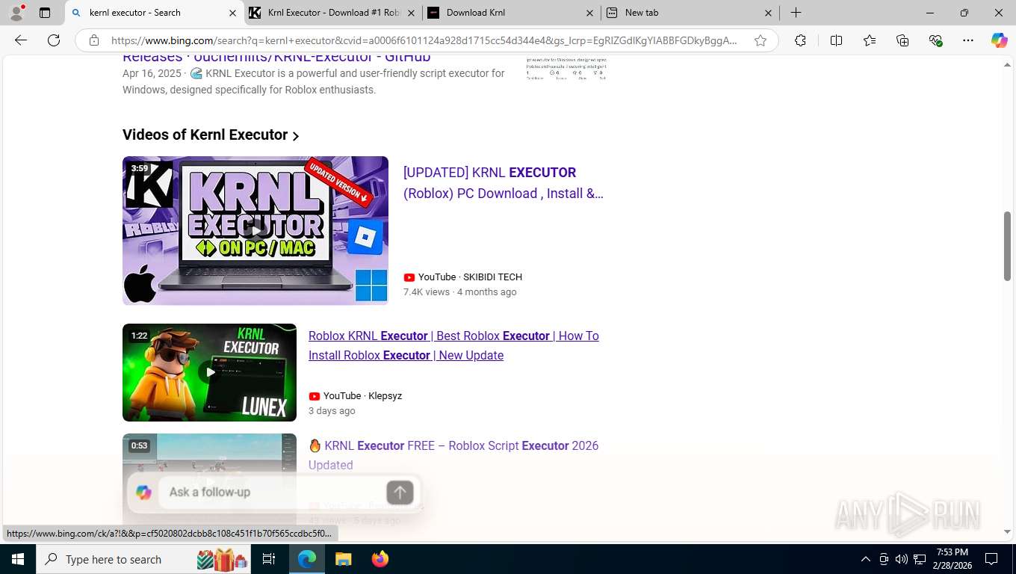
Task: Play the LUNEX KRNL Executor thumbnail
Action: 209,372
